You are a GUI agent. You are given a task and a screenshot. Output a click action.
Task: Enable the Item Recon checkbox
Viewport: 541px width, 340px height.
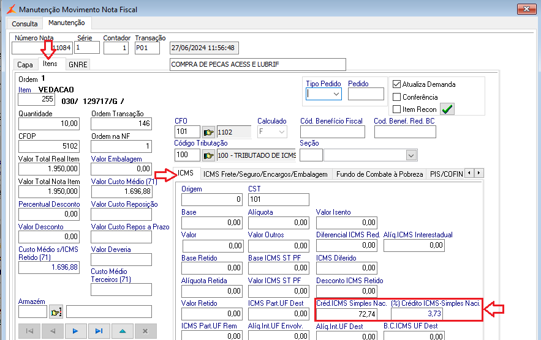pos(397,109)
